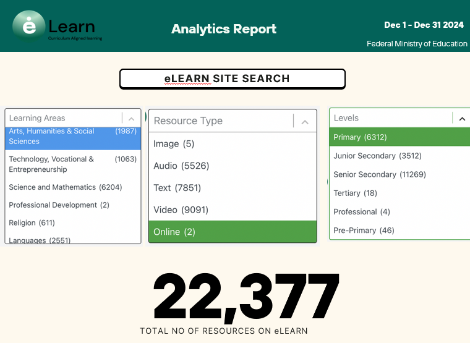Image resolution: width=470 pixels, height=343 pixels.
Task: Select Professional (4) level
Action: tap(399, 212)
